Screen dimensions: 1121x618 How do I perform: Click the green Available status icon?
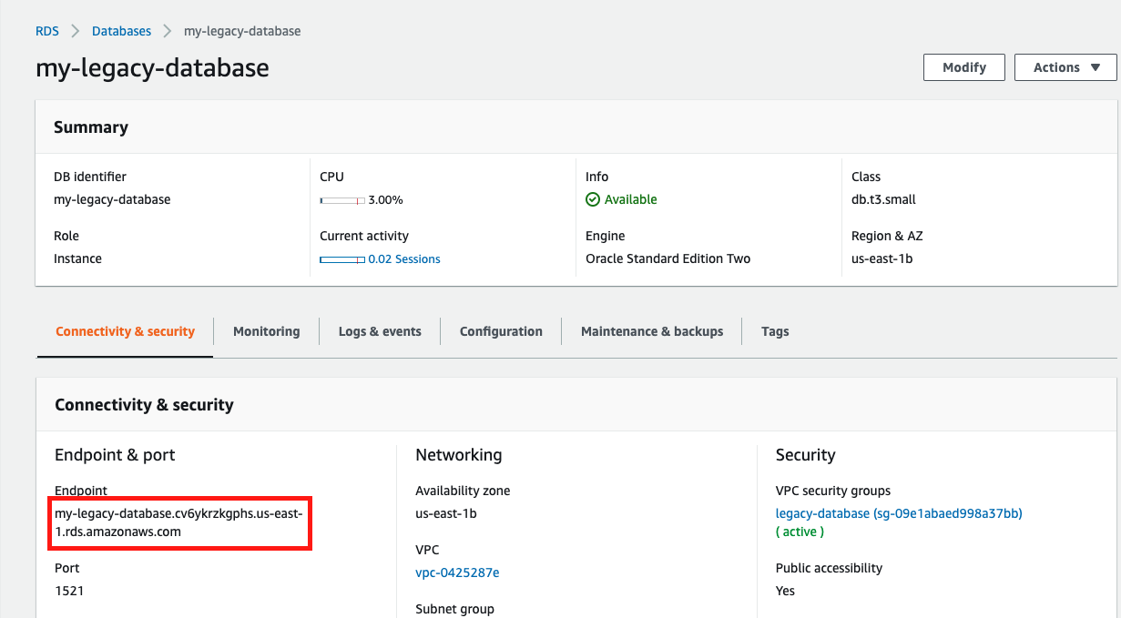pyautogui.click(x=593, y=199)
